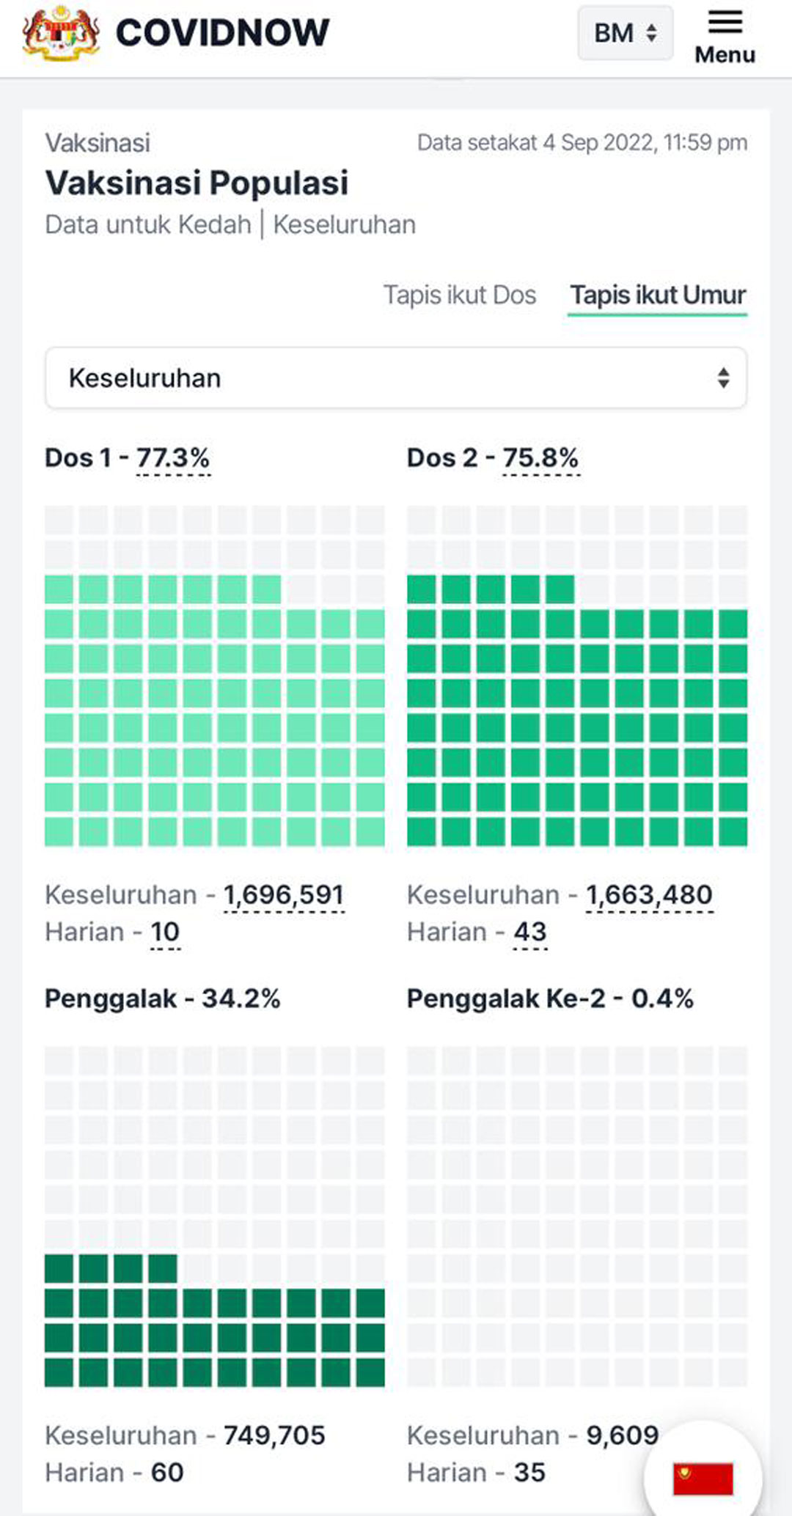Open the hamburger Menu icon
The width and height of the screenshot is (792, 1516).
pyautogui.click(x=725, y=23)
